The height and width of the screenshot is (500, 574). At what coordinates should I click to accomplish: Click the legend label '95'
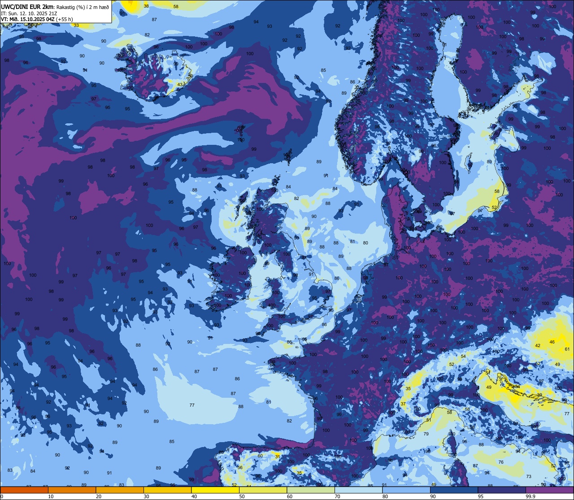pyautogui.click(x=481, y=496)
